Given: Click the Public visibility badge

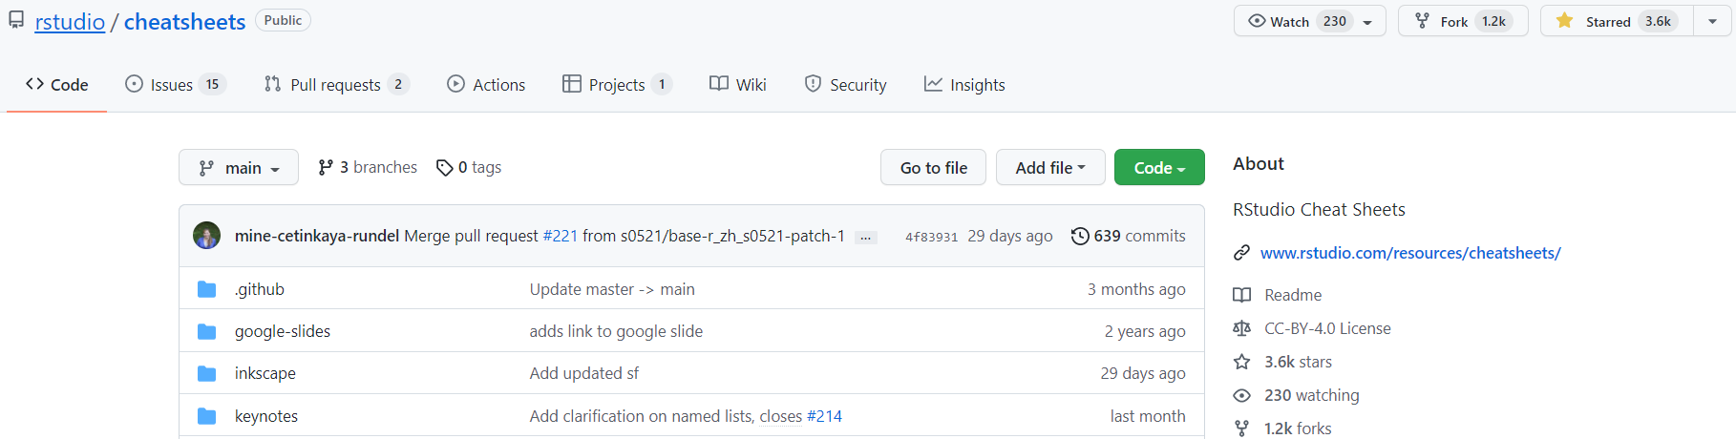Looking at the screenshot, I should 283,20.
